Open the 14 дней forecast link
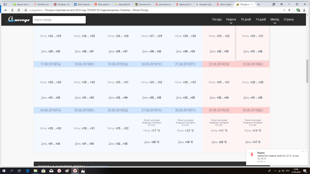Viewport: 310px width, 174px height. 261,19
